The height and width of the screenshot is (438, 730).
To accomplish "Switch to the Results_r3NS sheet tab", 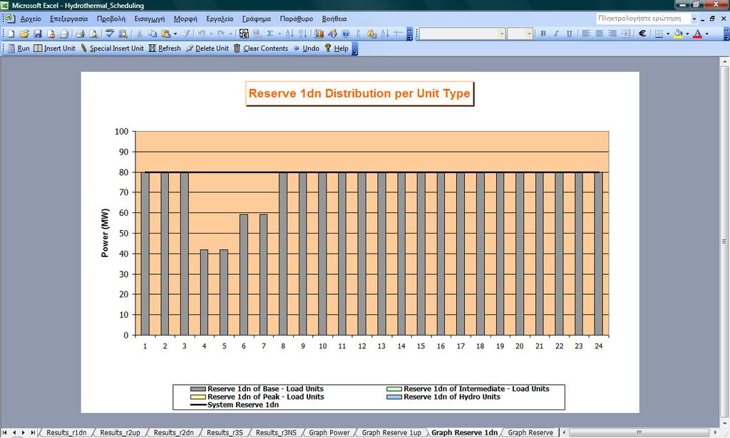I will 276,432.
